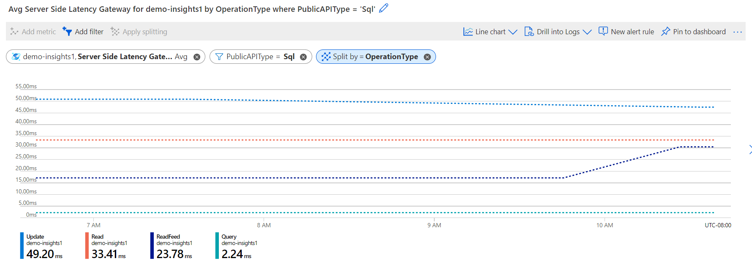
Task: Click the 10 AM axis label
Action: [x=605, y=225]
